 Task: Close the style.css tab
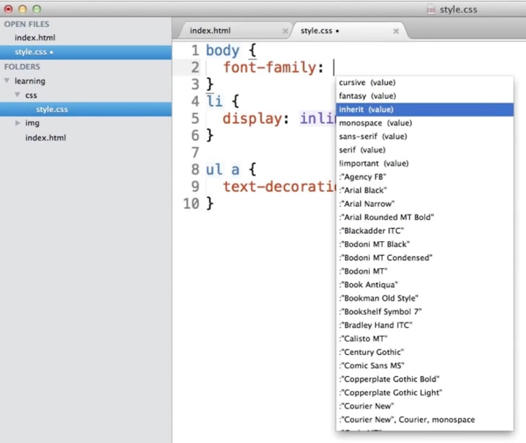396,31
